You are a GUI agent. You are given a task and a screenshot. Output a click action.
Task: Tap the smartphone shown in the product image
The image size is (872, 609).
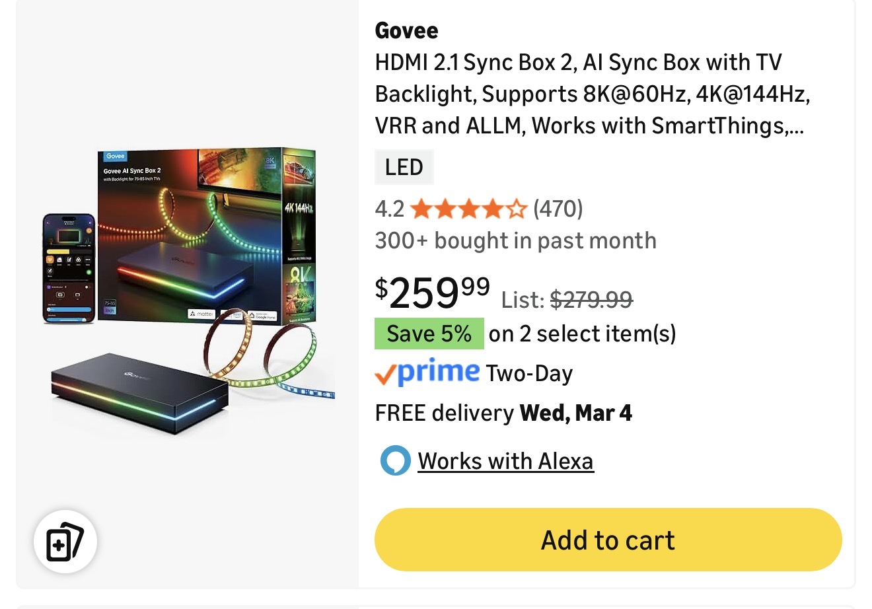(x=69, y=268)
